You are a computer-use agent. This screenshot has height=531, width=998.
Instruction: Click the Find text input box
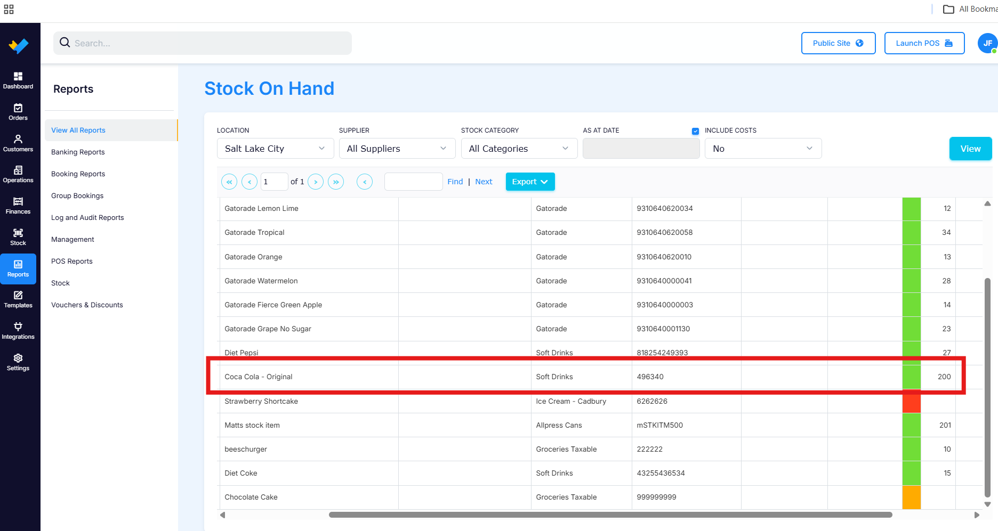[x=413, y=182]
